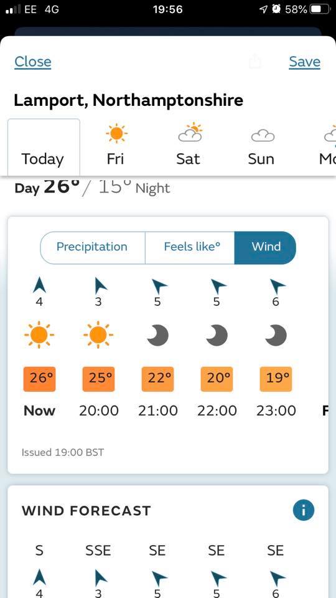This screenshot has height=598, width=336.
Task: Switch view to Precipitation
Action: [x=92, y=247]
